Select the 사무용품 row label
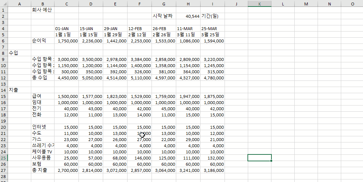The height and width of the screenshot is (182, 363). pos(43,158)
